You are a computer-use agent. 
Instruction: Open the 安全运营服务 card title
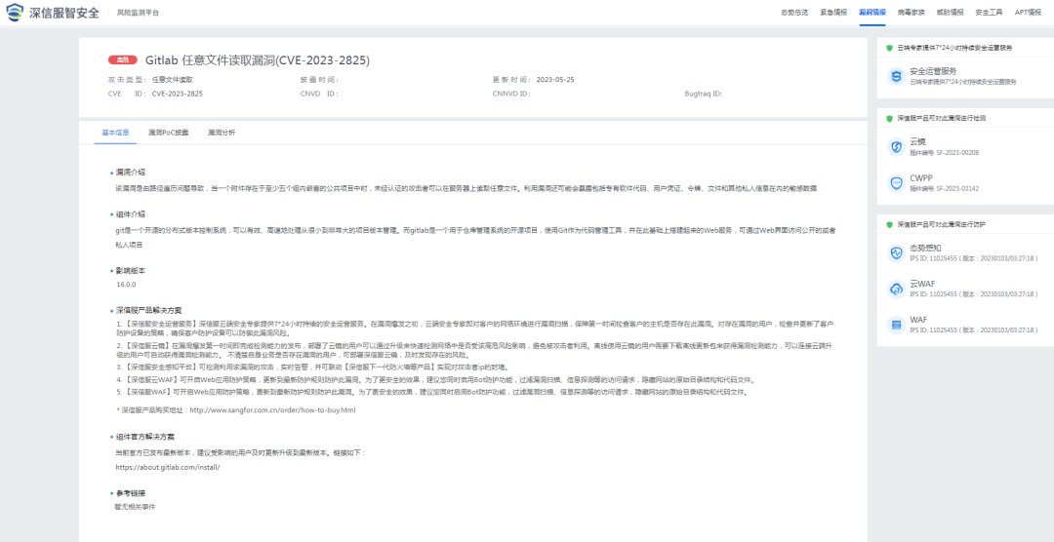coord(933,71)
